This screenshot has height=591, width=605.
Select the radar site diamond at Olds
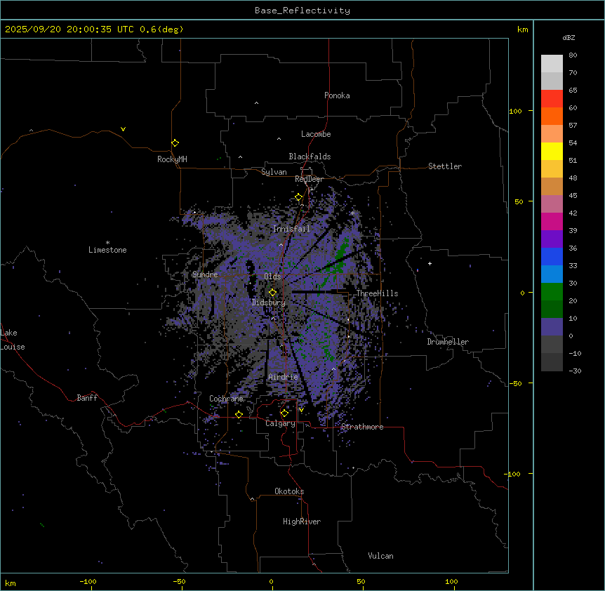273,292
